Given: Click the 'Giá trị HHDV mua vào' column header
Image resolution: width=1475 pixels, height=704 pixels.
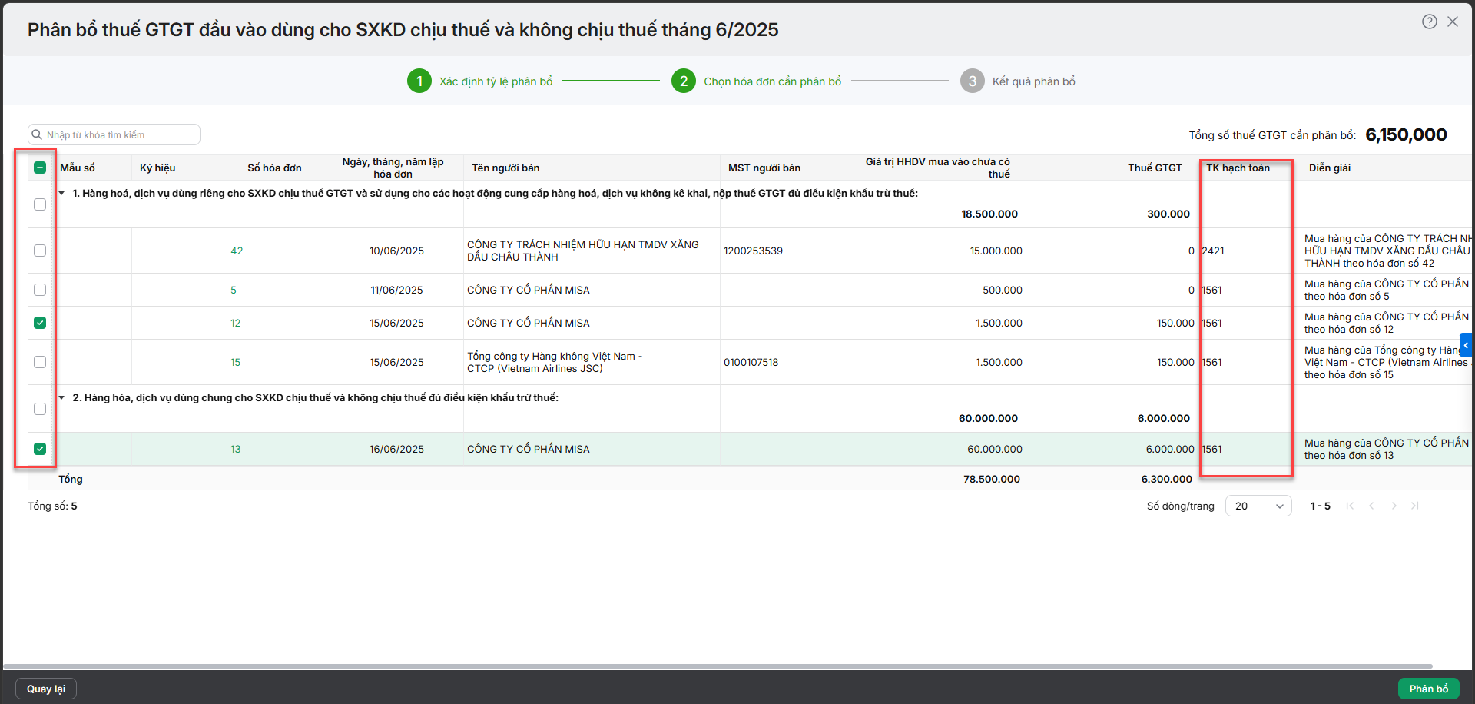Looking at the screenshot, I should pos(938,168).
